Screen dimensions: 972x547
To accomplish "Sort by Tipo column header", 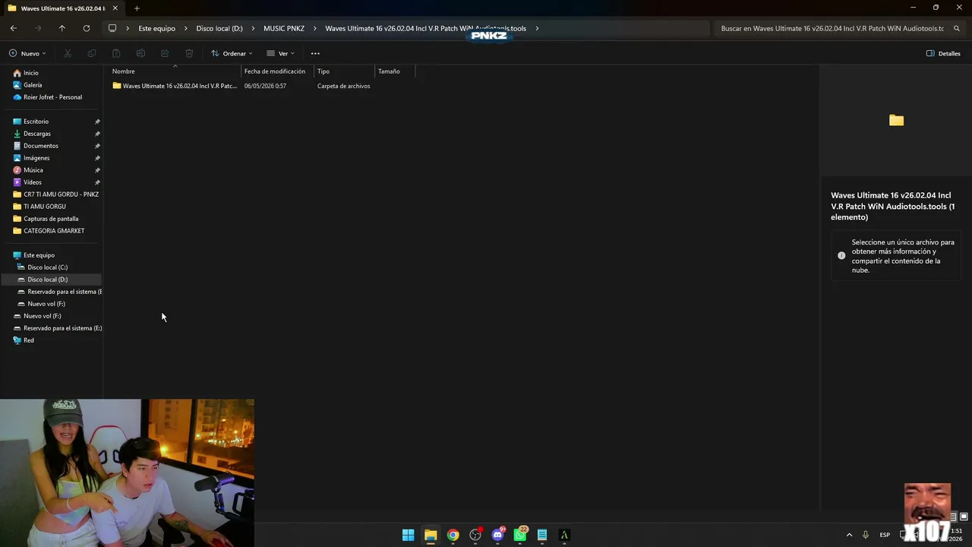I will pyautogui.click(x=345, y=71).
